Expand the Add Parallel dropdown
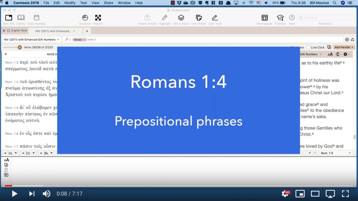358x201 pixels. coord(344,47)
